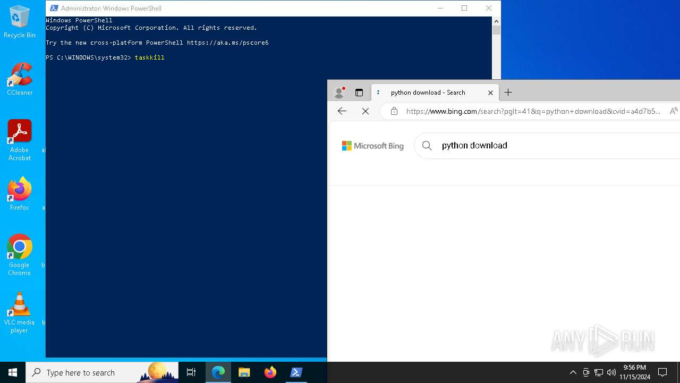Show hidden system tray icons
The height and width of the screenshot is (383, 680).
point(573,372)
